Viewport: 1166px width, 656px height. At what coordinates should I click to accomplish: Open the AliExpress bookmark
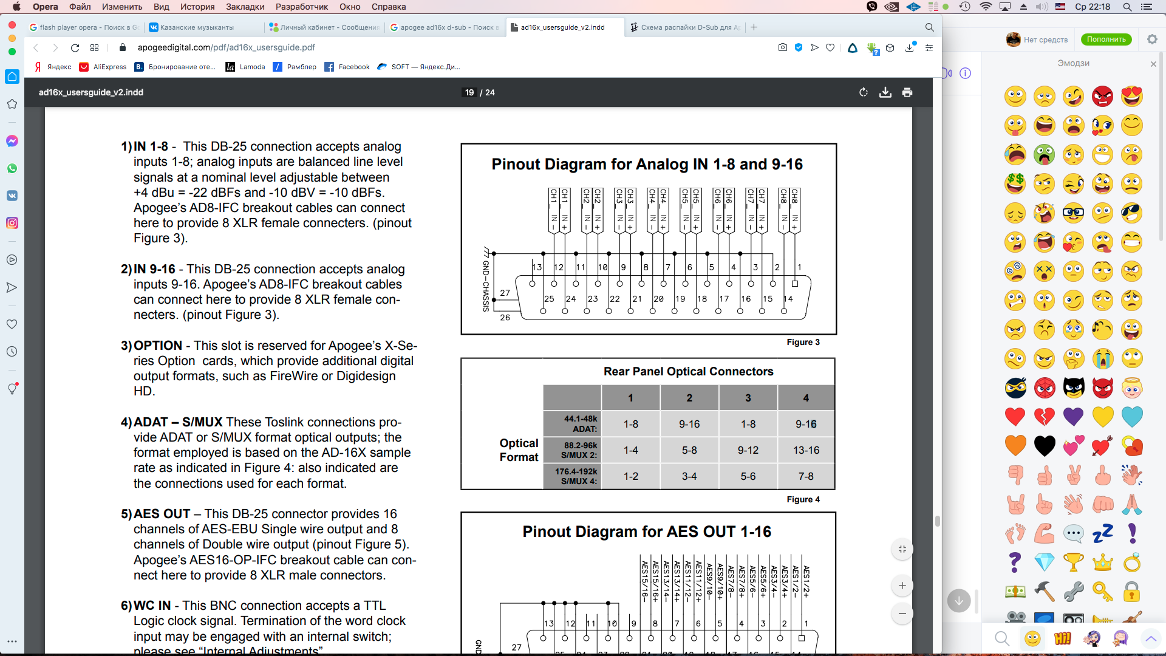103,67
